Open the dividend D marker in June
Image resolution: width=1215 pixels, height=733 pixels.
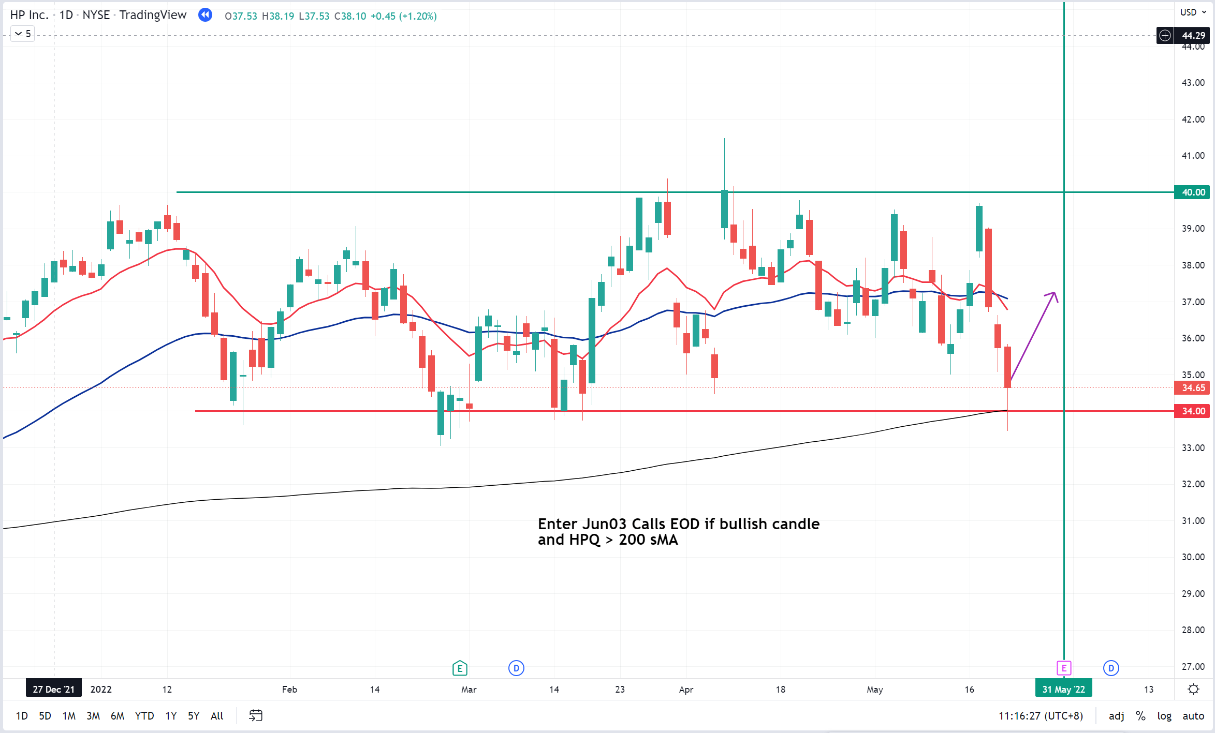pos(1111,668)
